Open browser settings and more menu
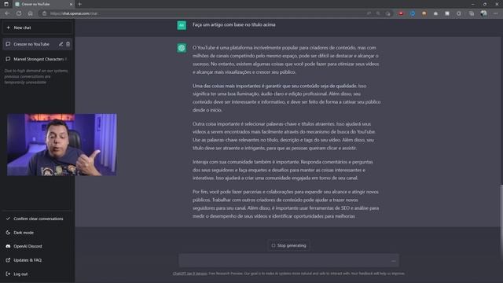 tap(495, 13)
